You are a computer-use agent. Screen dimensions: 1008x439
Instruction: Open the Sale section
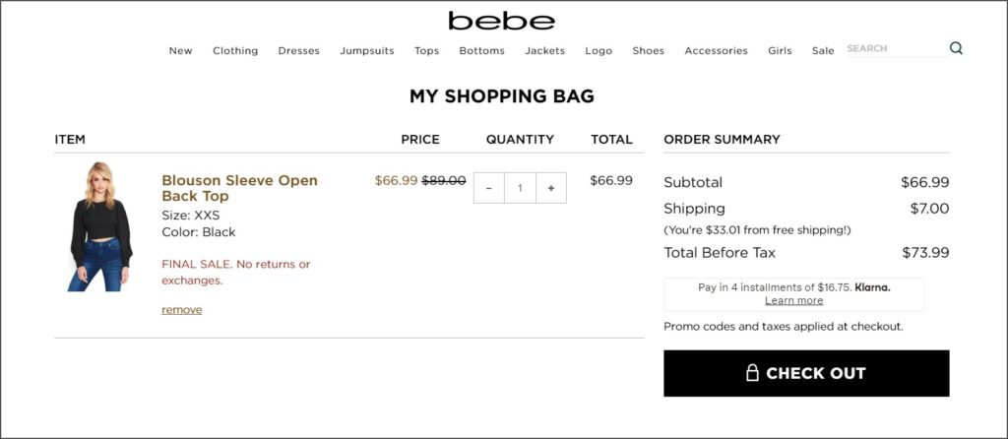coord(823,51)
